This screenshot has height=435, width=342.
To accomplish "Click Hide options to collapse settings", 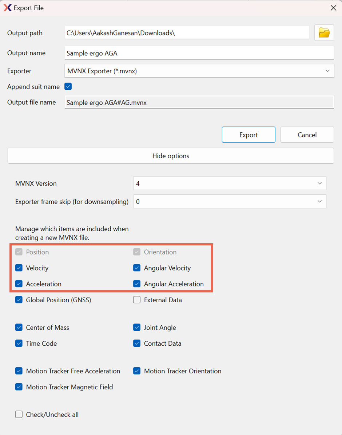I will point(171,156).
